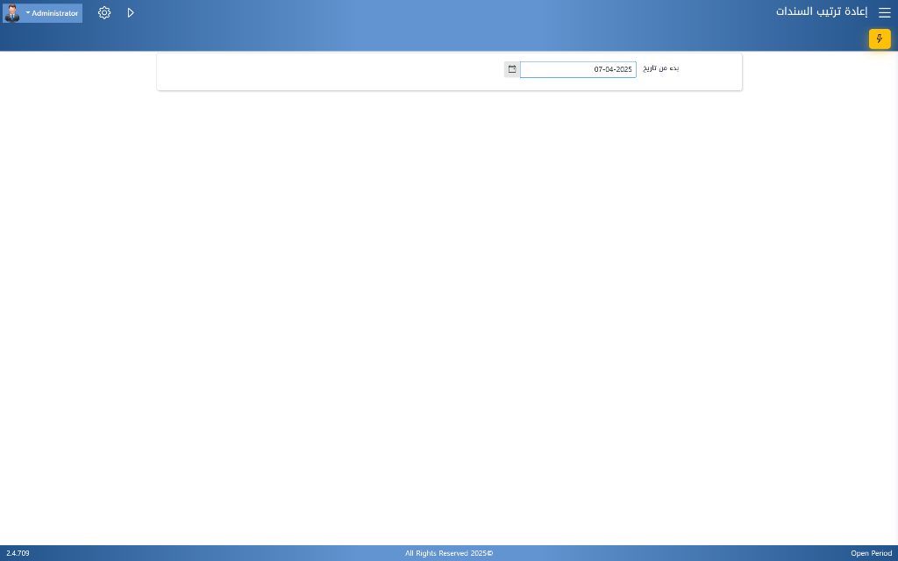The height and width of the screenshot is (561, 898).
Task: Click the Open Period status text
Action: (871, 553)
